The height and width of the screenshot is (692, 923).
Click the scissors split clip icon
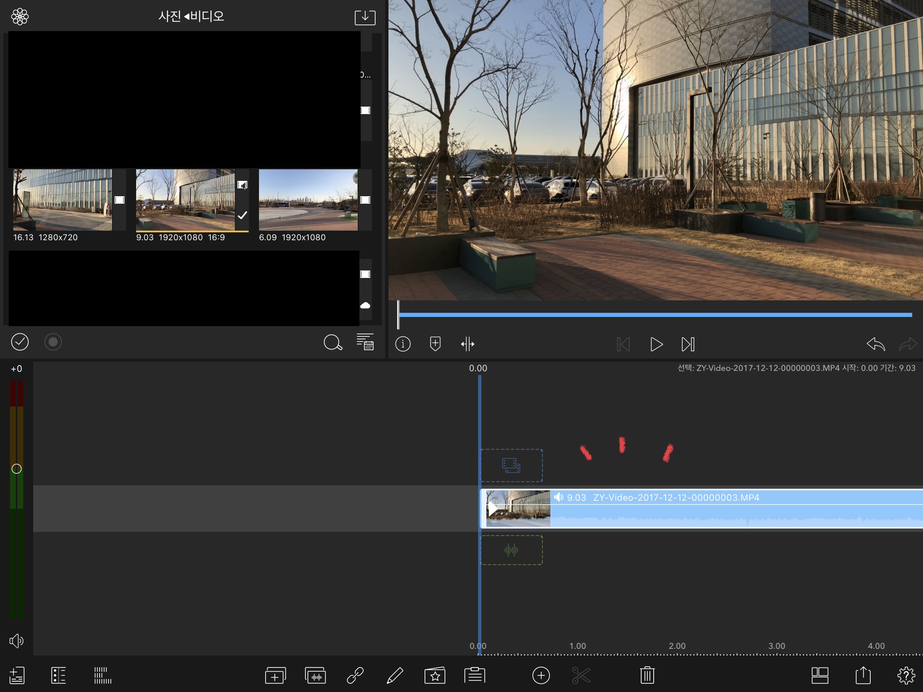point(581,675)
